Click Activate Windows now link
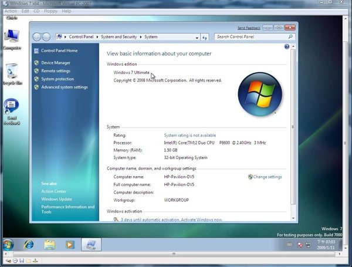352x267 pixels. (x=201, y=219)
